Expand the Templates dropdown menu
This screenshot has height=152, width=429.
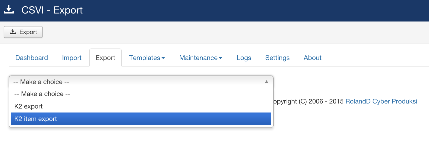[x=147, y=58]
